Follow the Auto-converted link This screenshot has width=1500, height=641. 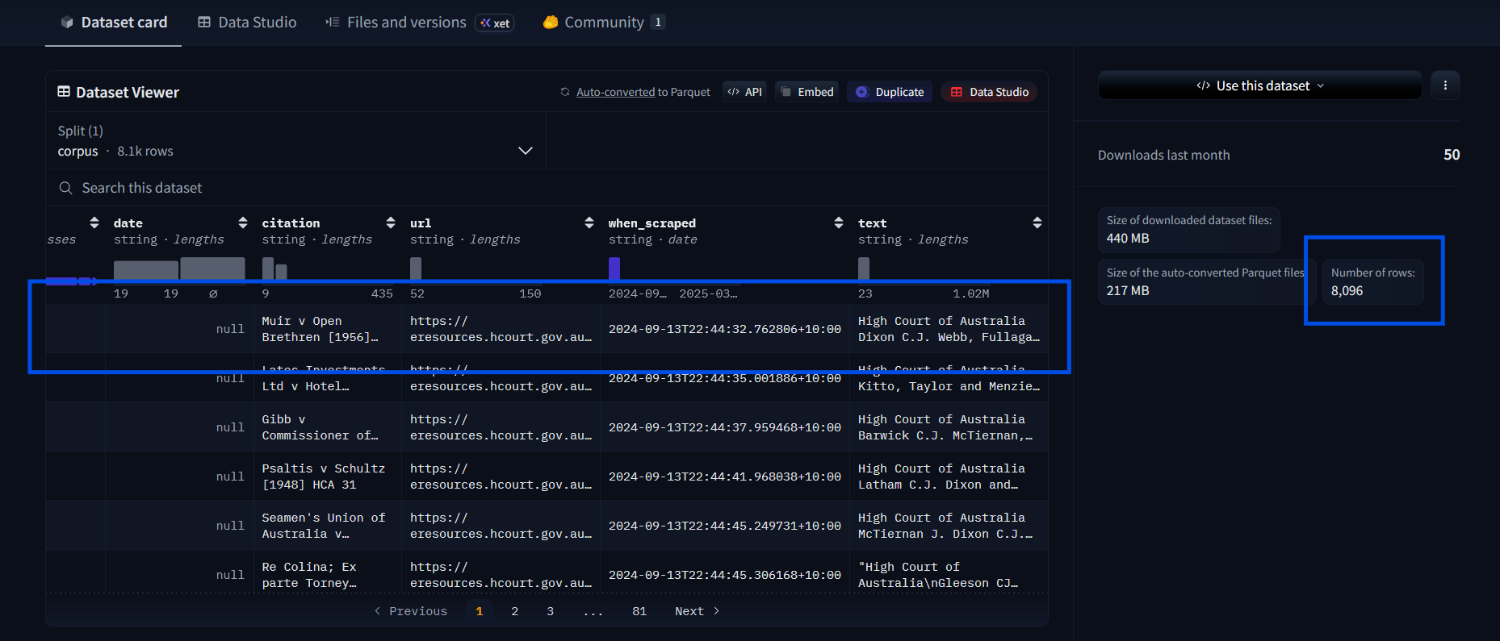[x=615, y=92]
